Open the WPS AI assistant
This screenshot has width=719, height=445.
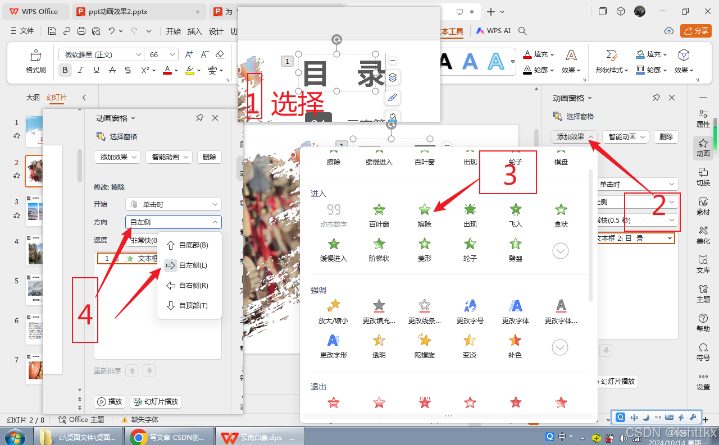tap(493, 31)
